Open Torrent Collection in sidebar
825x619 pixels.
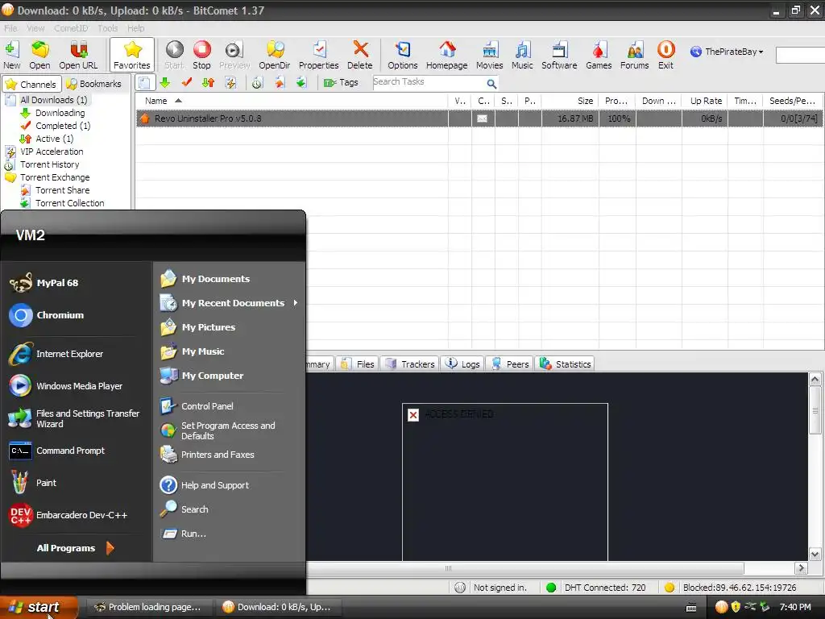click(x=69, y=203)
